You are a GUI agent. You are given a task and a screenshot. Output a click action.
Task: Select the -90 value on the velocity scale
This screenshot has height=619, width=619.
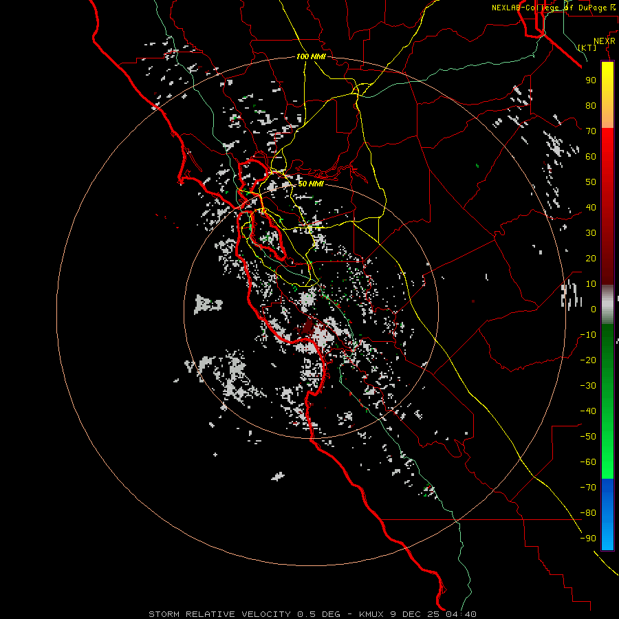coord(588,539)
